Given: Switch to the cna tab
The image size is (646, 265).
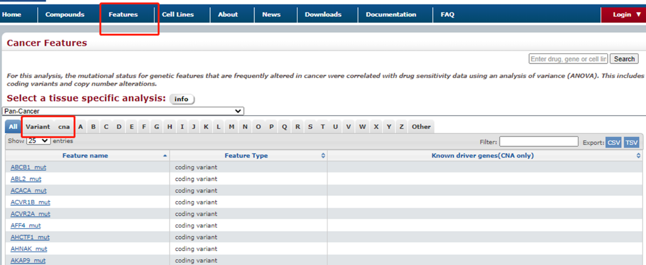Looking at the screenshot, I should point(64,127).
